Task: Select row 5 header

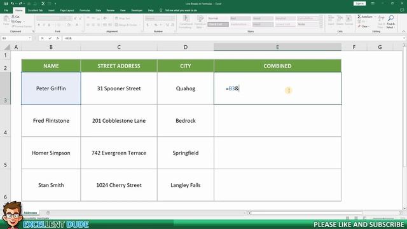Action: (x=5, y=153)
